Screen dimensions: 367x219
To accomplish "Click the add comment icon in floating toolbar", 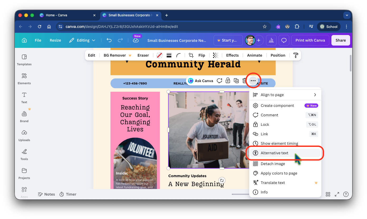I will point(219,81).
